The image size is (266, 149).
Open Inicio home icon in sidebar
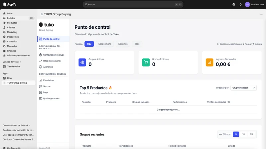tap(4, 14)
